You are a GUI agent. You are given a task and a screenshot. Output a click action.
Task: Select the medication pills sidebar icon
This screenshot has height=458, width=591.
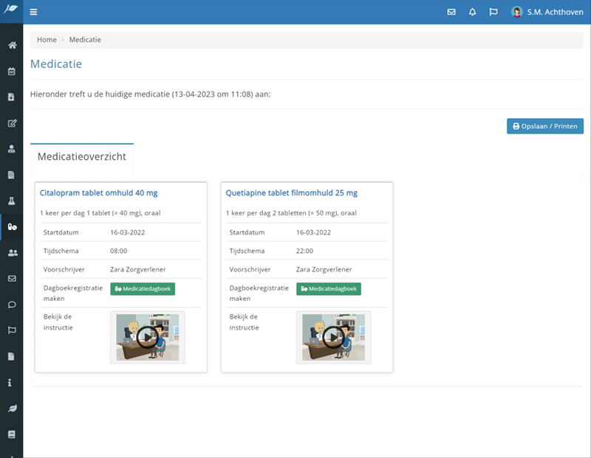(12, 227)
